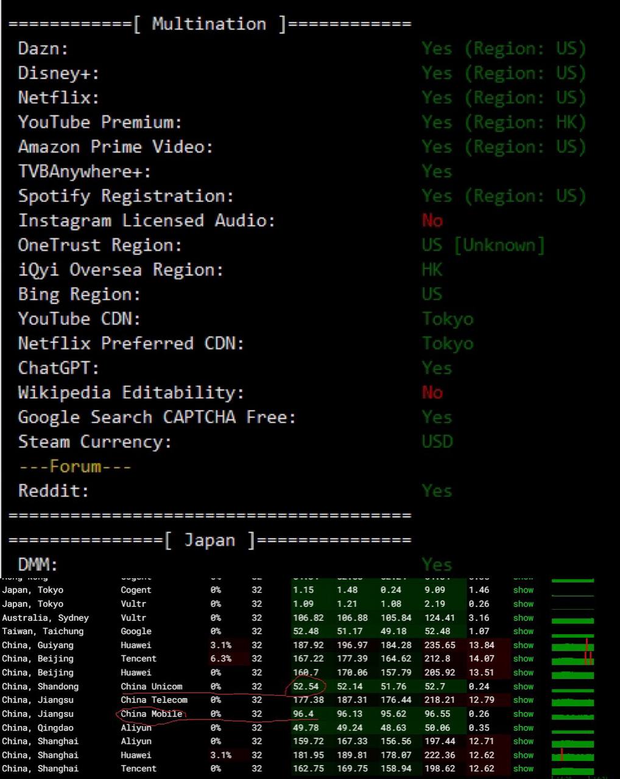Click the Yes result next to ChatGPT
The image size is (620, 779).
437,368
